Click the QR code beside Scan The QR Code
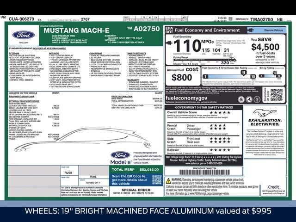The image size is (296, 222). 157,180
